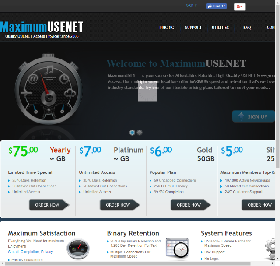
Task: Click ORDER NOW for Gold plan
Action: 191,205
